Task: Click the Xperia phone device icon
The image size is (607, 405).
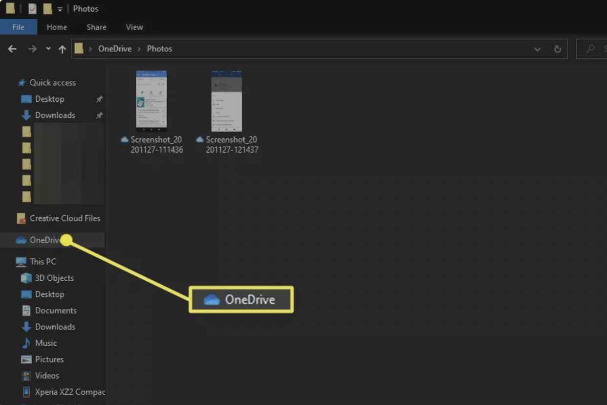Action: [x=26, y=392]
